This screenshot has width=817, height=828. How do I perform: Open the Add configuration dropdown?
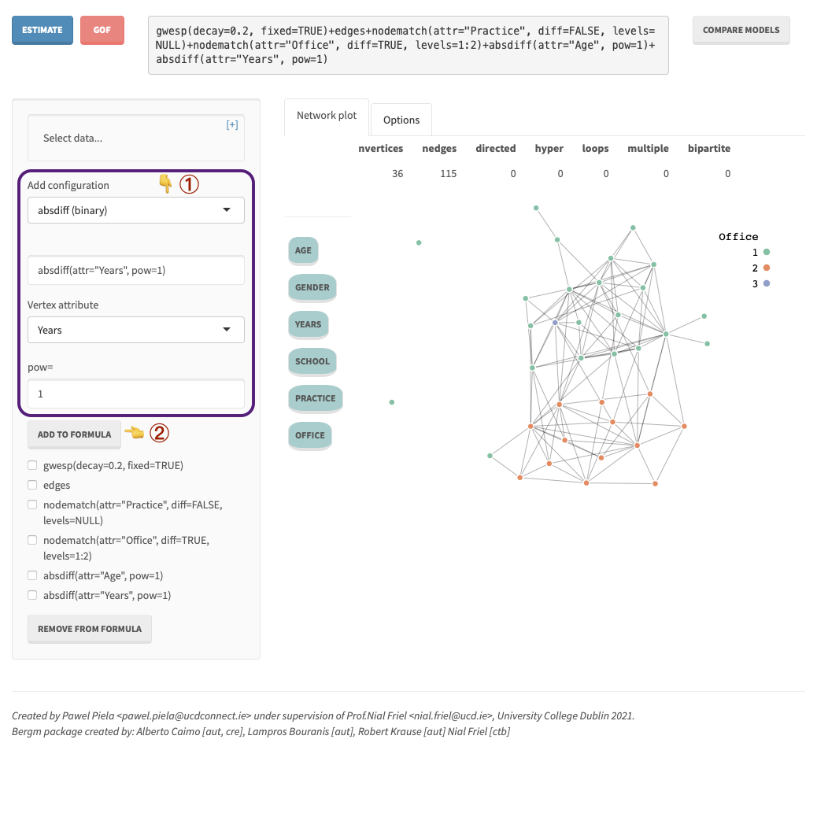(135, 210)
